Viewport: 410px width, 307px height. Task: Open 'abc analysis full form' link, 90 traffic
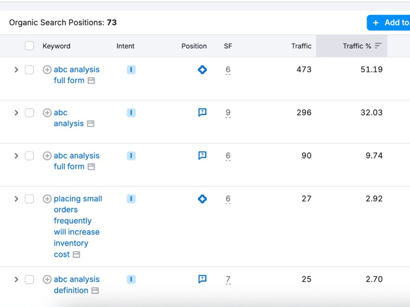click(x=77, y=161)
